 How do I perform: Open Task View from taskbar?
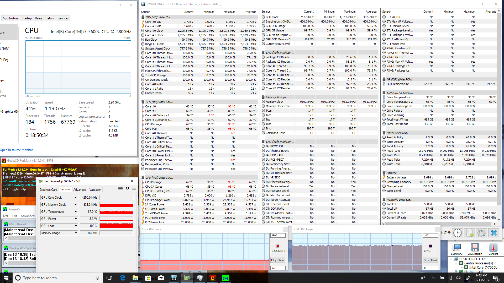pos(109,278)
